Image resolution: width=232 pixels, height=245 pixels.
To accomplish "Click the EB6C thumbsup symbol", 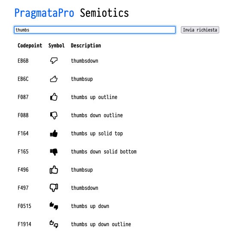I will [54, 79].
